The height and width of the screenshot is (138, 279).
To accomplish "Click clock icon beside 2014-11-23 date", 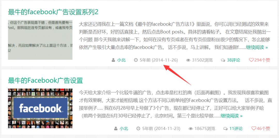I will pos(138,129).
